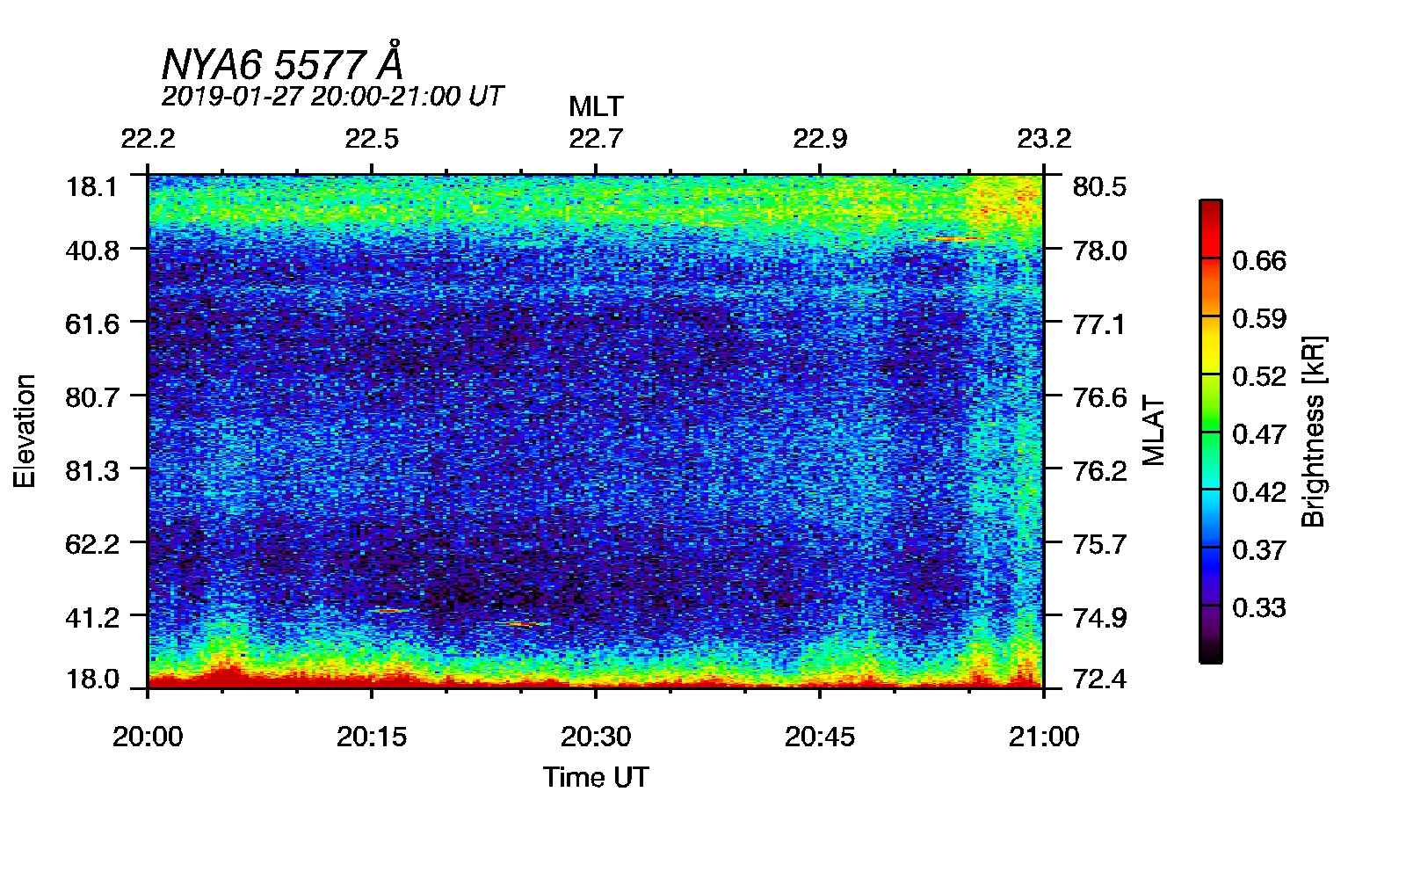Click the 'MLT' top axis label
Viewport: 1406px width, 879px height.
click(596, 106)
